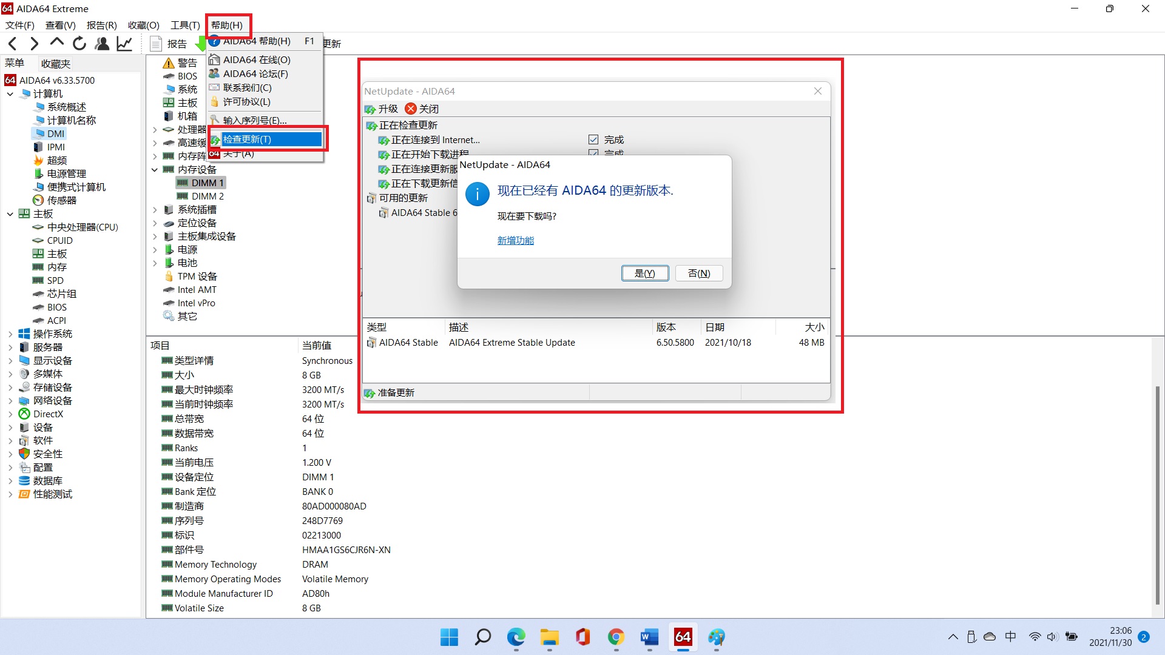Click the Report page icon
This screenshot has width=1165, height=655.
[156, 44]
